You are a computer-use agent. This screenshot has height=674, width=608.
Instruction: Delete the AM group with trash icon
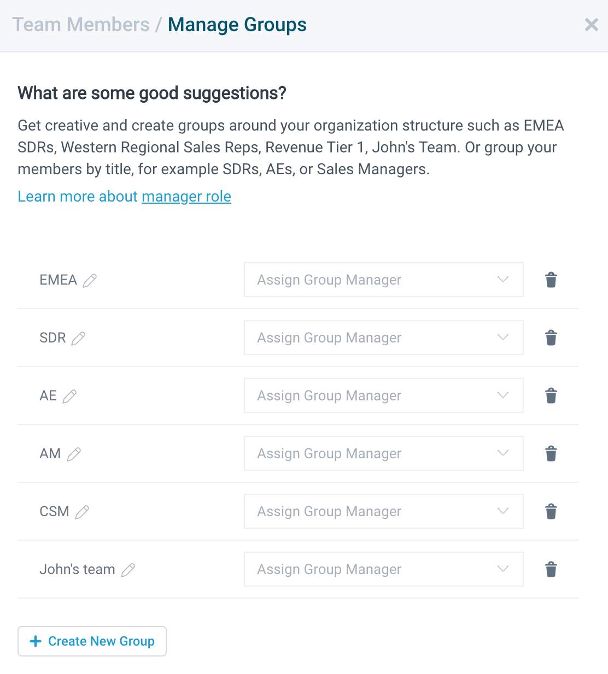pos(551,454)
